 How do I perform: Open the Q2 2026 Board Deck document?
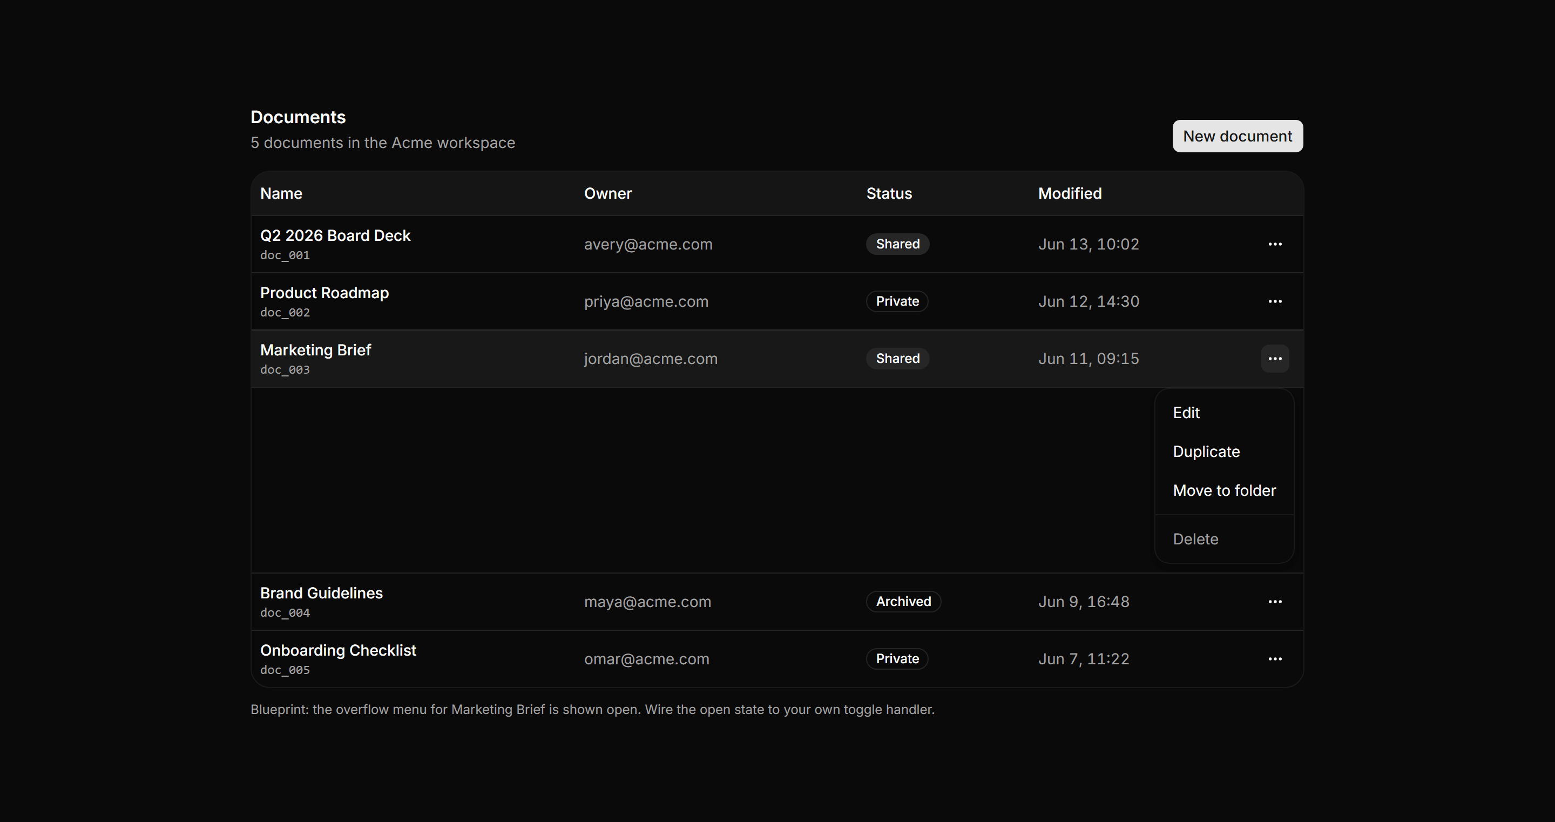[335, 235]
